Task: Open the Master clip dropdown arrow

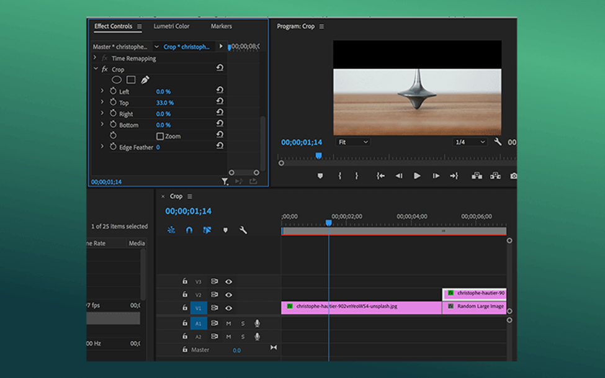Action: pyautogui.click(x=156, y=47)
